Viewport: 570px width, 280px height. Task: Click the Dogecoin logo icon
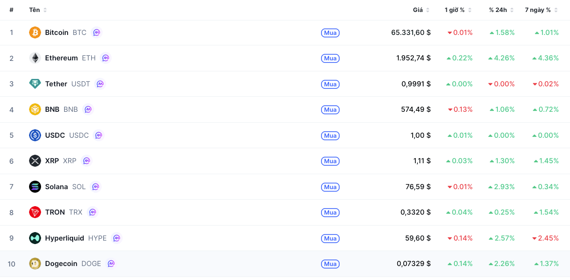35,264
